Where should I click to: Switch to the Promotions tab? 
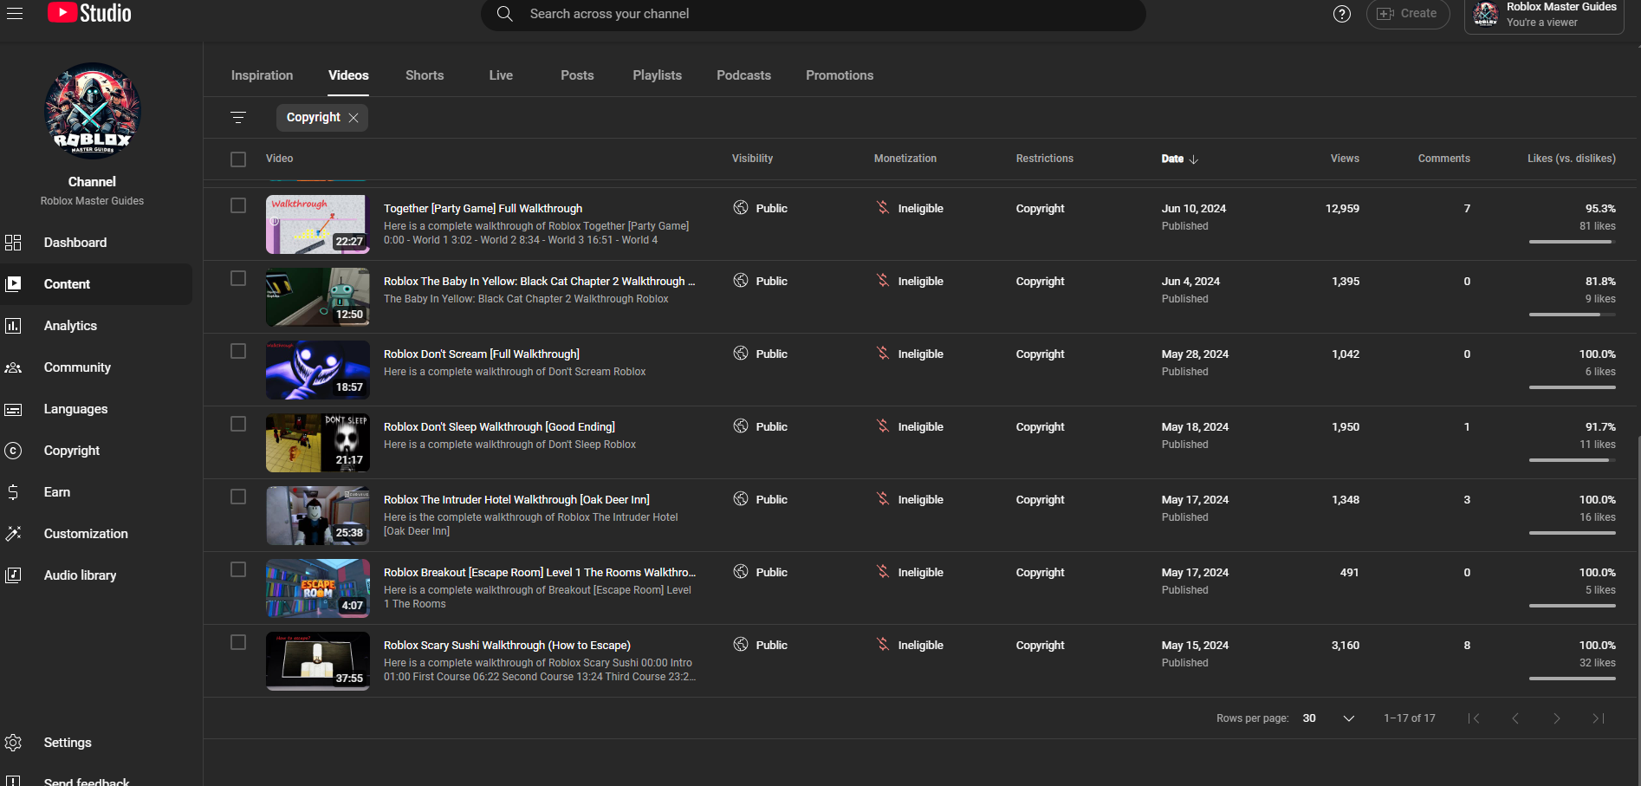[x=840, y=75]
